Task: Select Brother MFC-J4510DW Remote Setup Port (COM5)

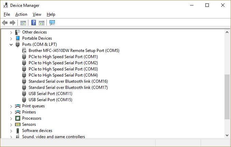Action: (74, 51)
